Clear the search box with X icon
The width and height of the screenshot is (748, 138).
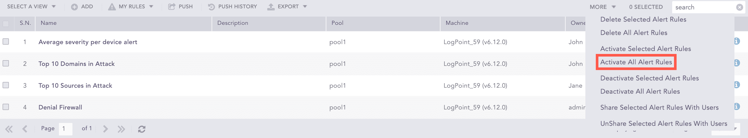click(x=740, y=7)
